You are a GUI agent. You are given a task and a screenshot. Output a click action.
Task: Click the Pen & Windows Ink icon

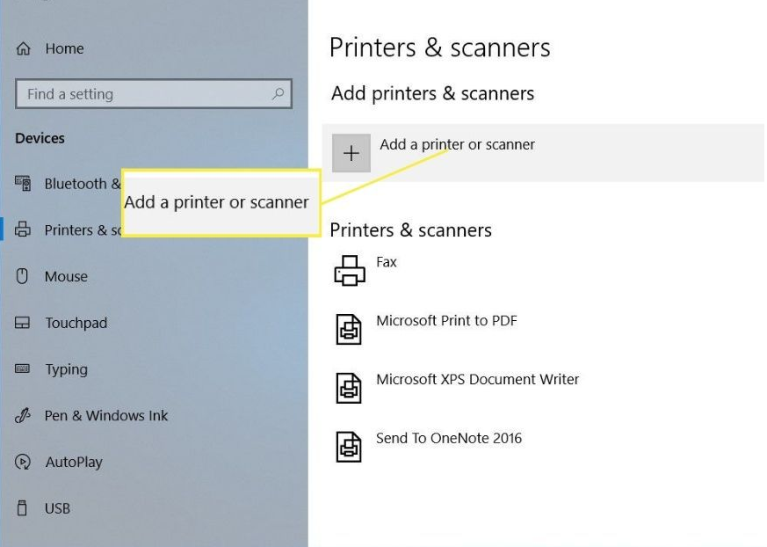[x=24, y=416]
